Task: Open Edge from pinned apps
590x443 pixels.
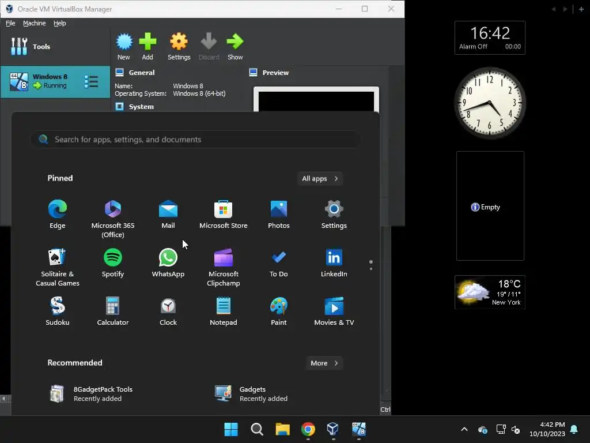Action: click(x=58, y=215)
